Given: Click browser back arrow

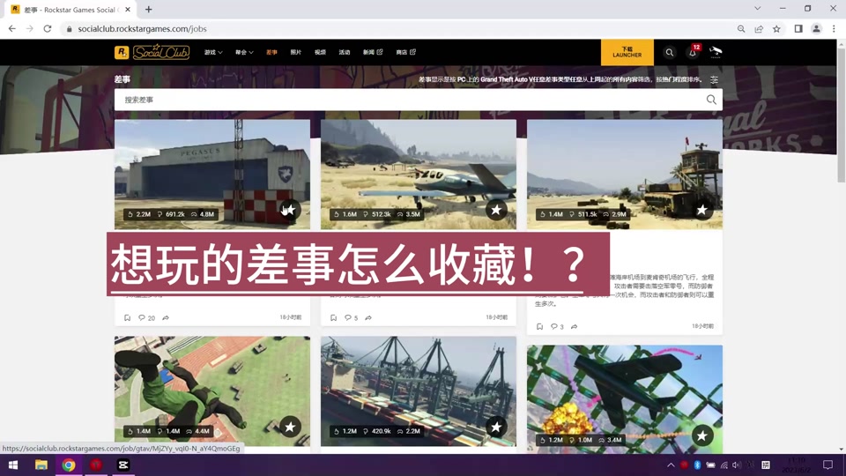Looking at the screenshot, I should tap(11, 28).
